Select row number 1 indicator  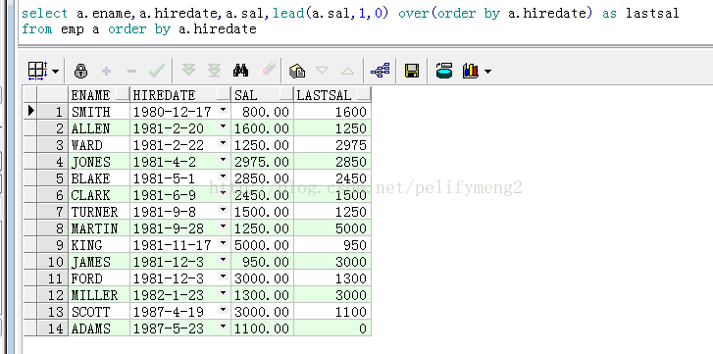tap(52, 112)
